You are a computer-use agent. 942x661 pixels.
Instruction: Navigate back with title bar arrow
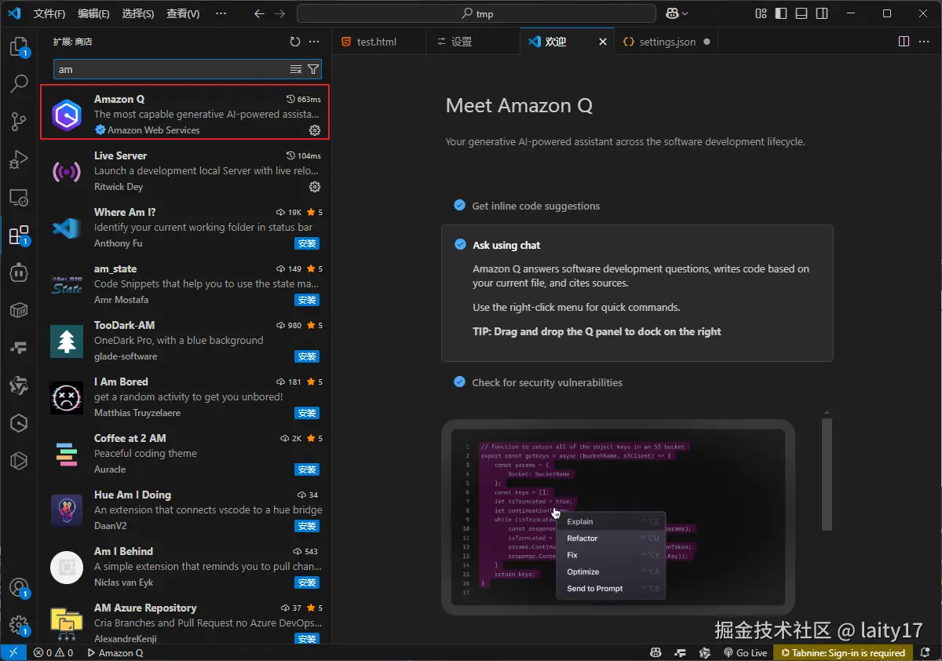pos(260,13)
